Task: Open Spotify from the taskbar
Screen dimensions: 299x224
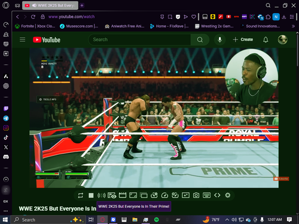Action: (157, 220)
